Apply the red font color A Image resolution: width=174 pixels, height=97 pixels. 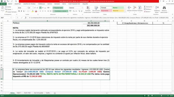(x=36, y=11)
